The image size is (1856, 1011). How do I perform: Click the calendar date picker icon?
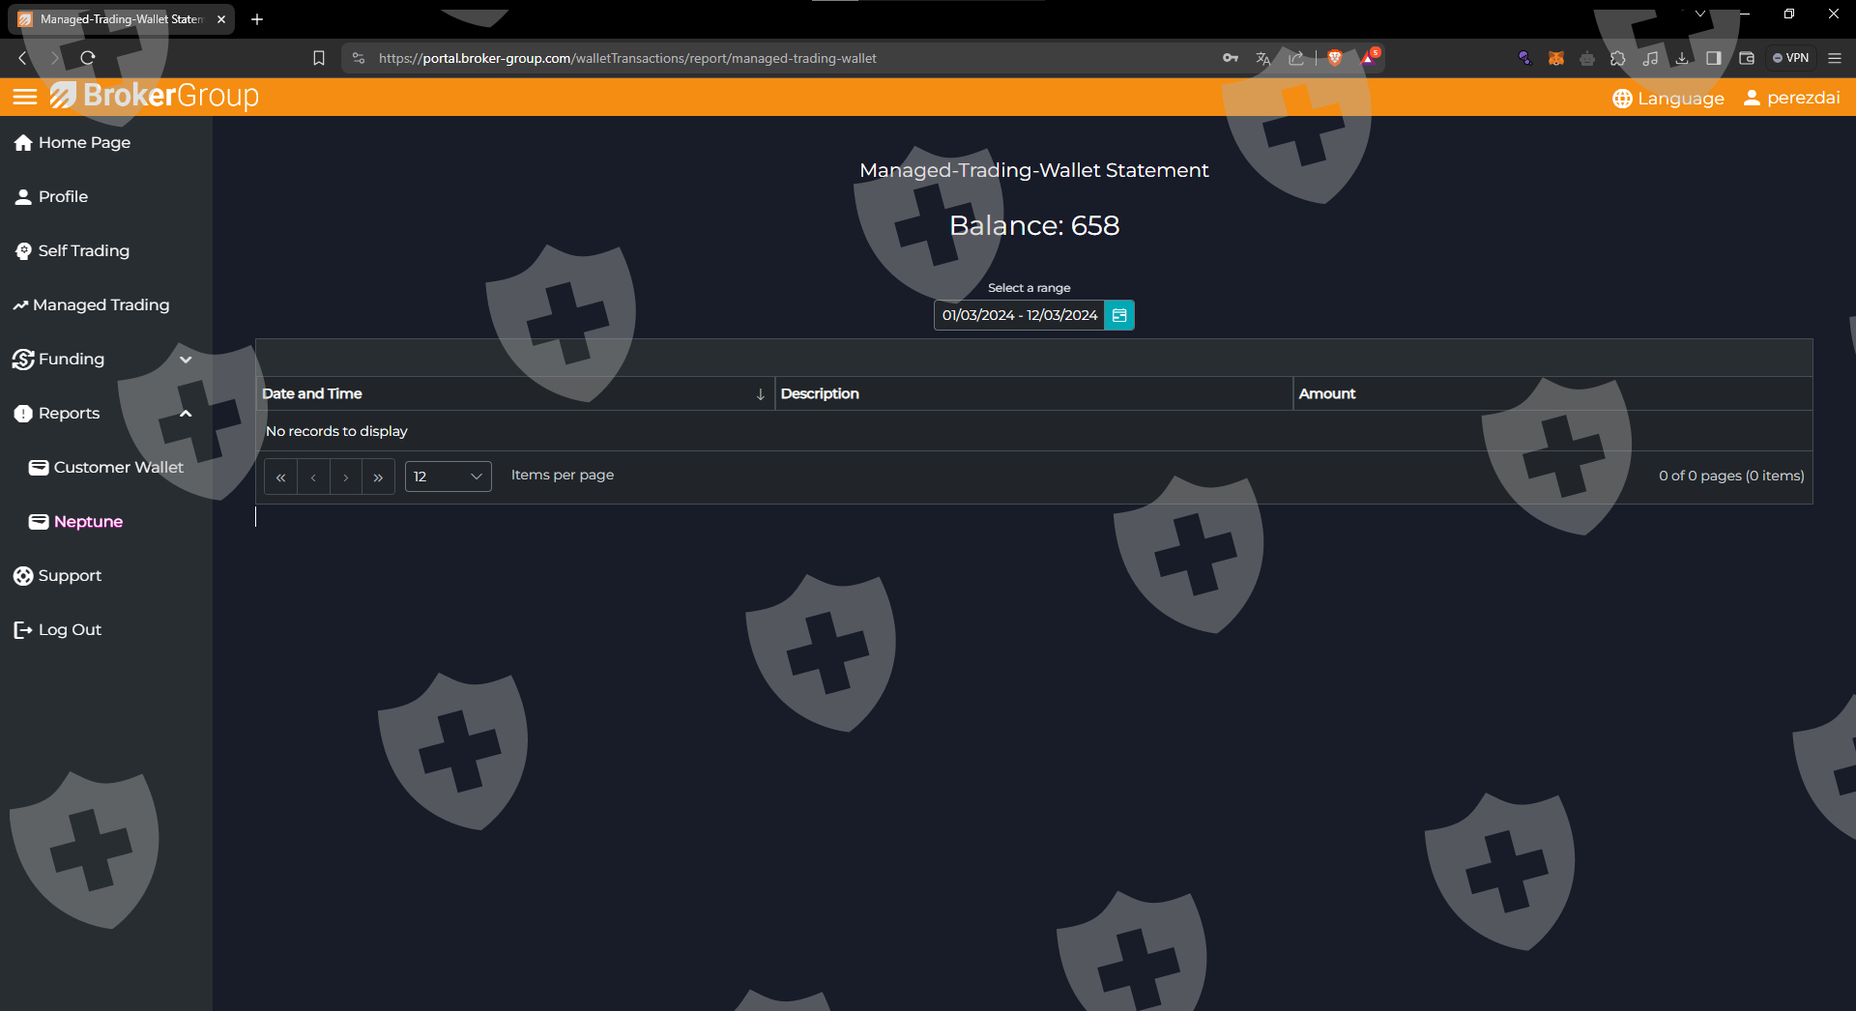click(1119, 315)
